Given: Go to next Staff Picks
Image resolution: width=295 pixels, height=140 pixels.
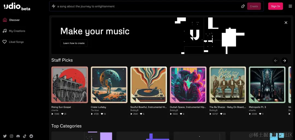Looking at the screenshot, I should pyautogui.click(x=284, y=61).
